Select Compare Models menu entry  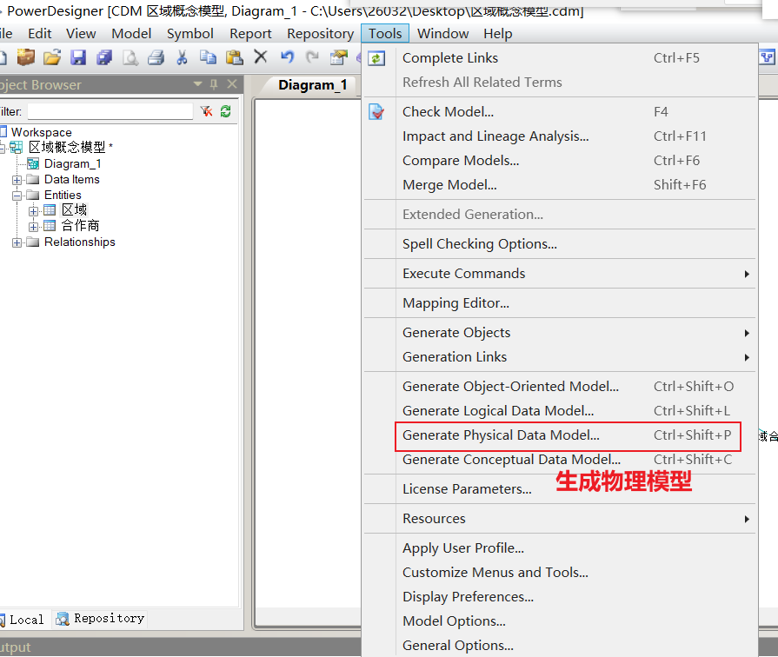[560, 160]
